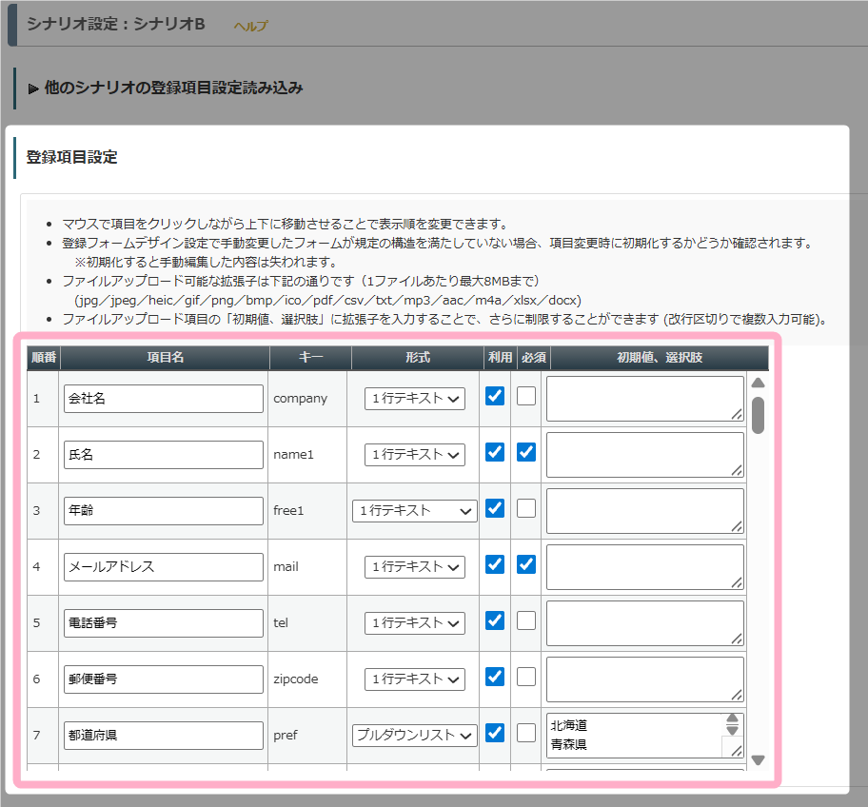
Task: Expand 他のシナリオの登録項目設定読み込み section
Action: point(166,88)
